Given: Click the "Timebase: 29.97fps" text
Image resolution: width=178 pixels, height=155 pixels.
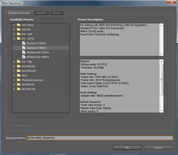Looking at the screenshot, I should click(92, 68).
